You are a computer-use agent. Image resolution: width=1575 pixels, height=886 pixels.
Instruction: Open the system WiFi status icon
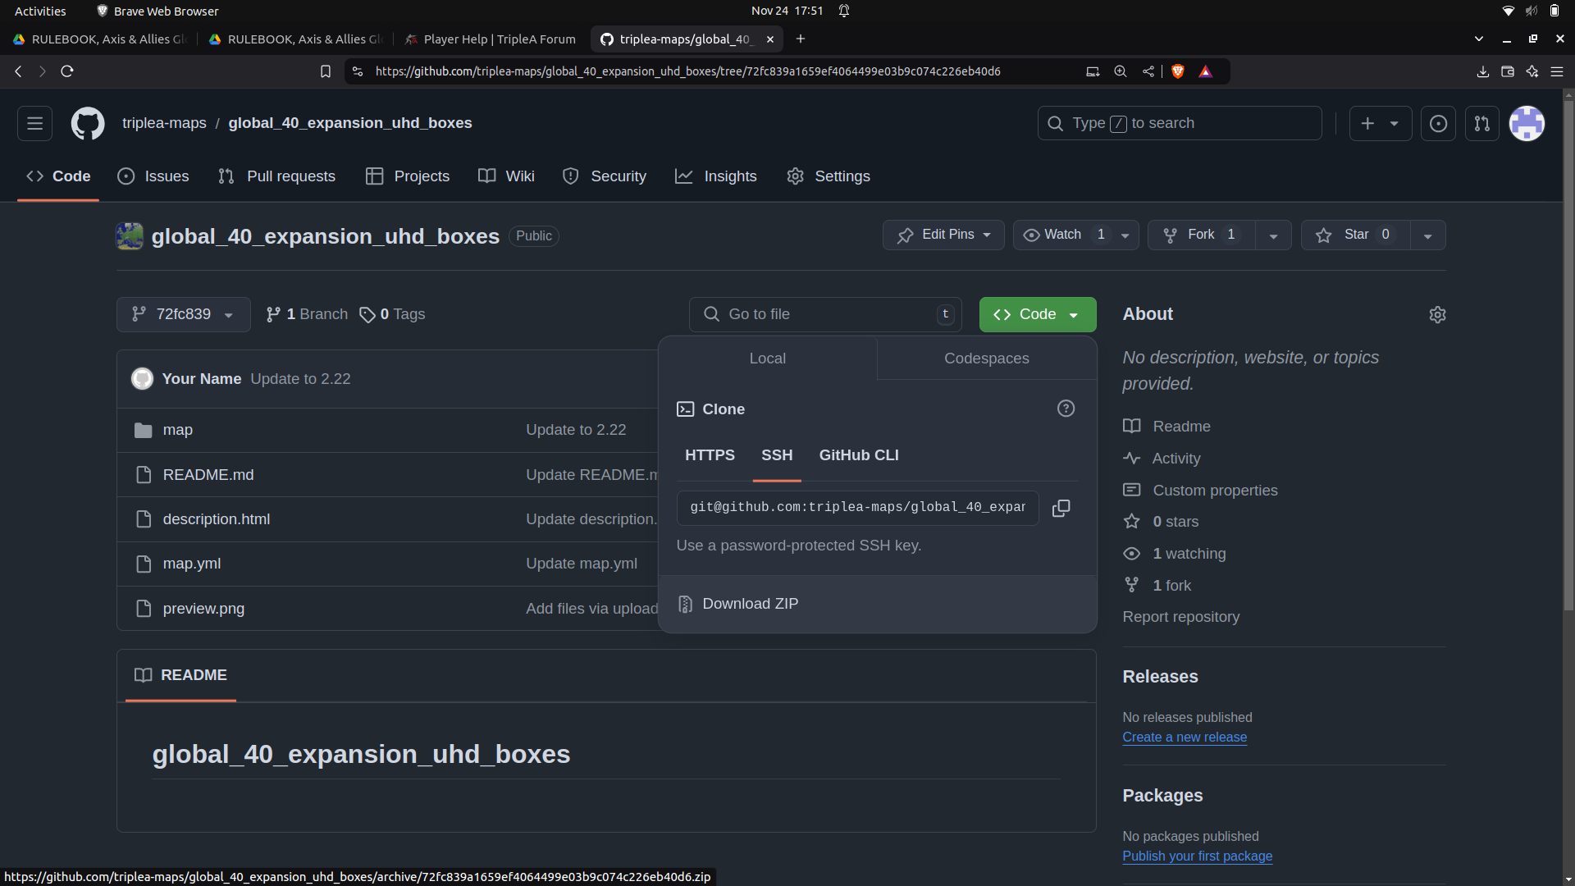coord(1508,11)
